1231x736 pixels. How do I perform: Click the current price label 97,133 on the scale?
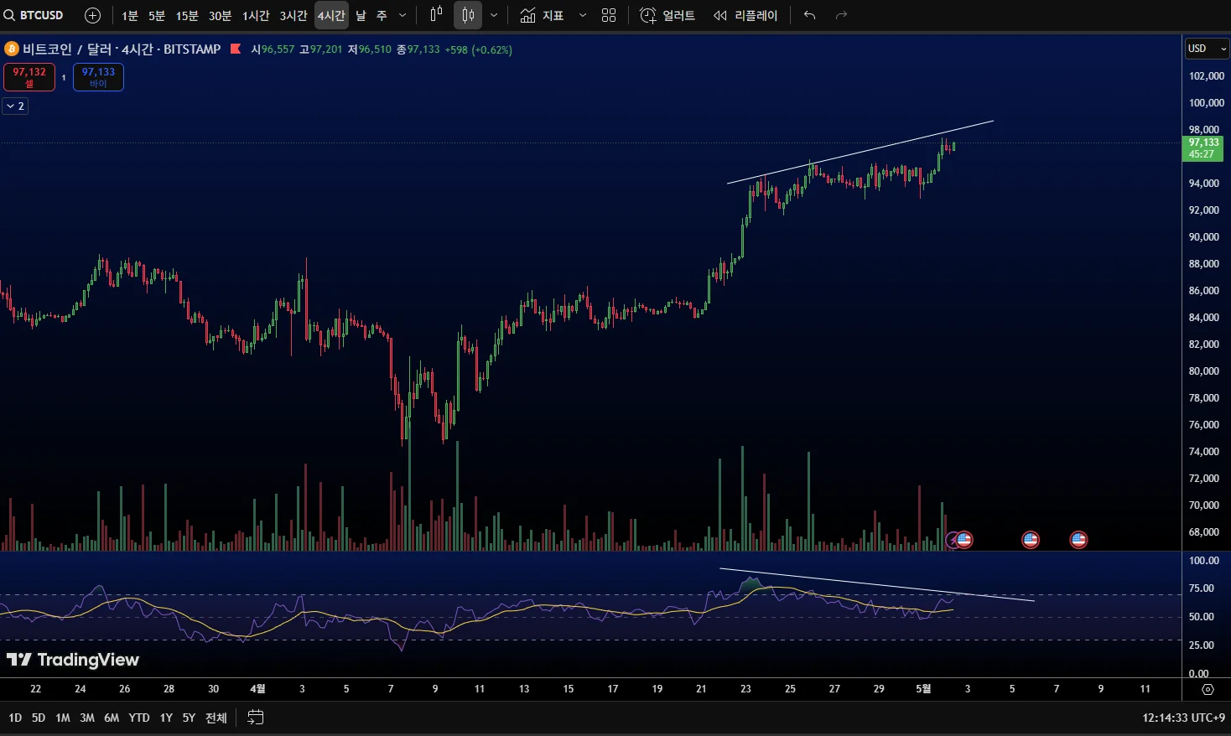tap(1203, 148)
